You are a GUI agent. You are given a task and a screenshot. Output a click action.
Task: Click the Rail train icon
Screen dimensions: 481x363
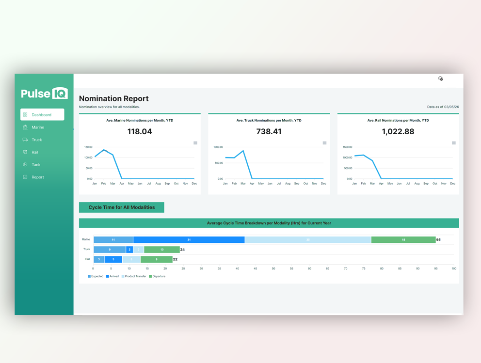click(x=25, y=152)
